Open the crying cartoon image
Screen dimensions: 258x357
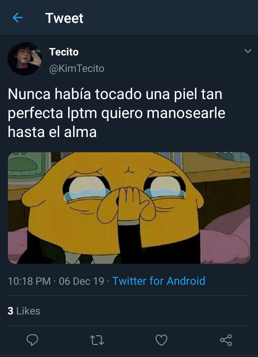(x=129, y=208)
